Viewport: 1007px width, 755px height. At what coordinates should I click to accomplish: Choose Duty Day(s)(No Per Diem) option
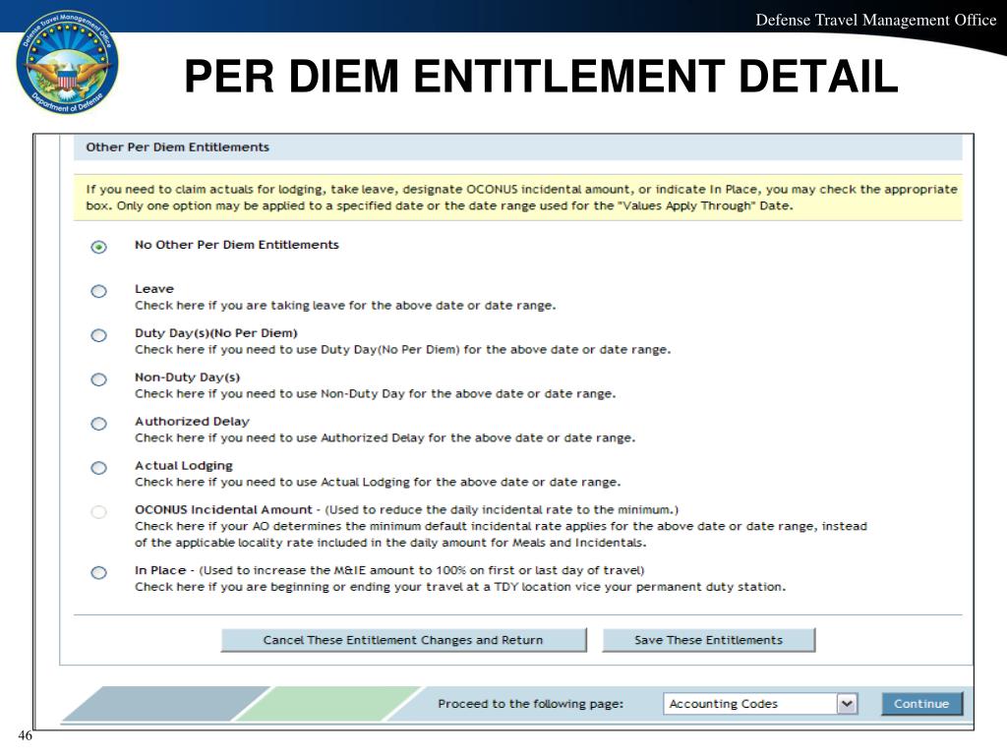tap(98, 335)
